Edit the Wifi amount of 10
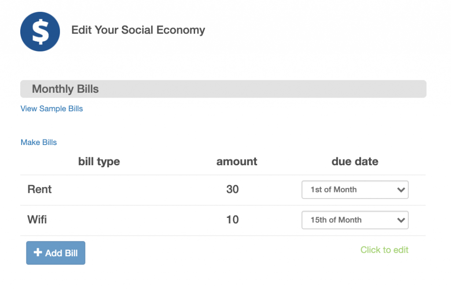The image size is (451, 290). click(x=233, y=219)
